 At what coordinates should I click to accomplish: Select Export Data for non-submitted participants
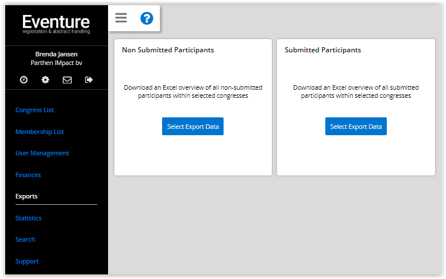point(193,127)
